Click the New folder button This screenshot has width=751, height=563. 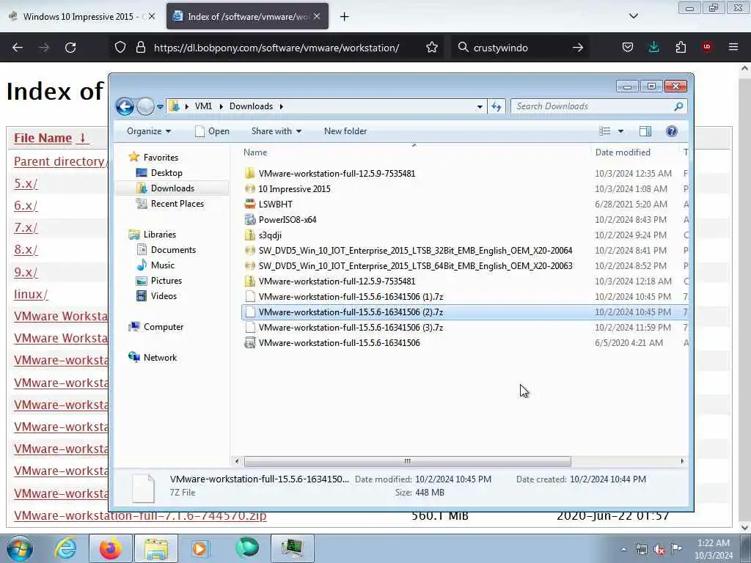coord(345,131)
